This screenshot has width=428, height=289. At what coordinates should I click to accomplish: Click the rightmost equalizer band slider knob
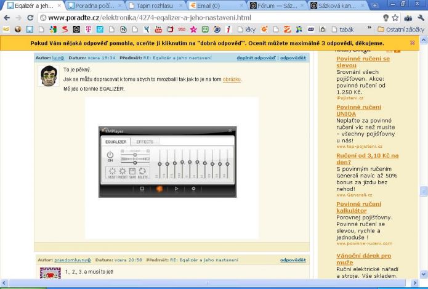[227, 164]
